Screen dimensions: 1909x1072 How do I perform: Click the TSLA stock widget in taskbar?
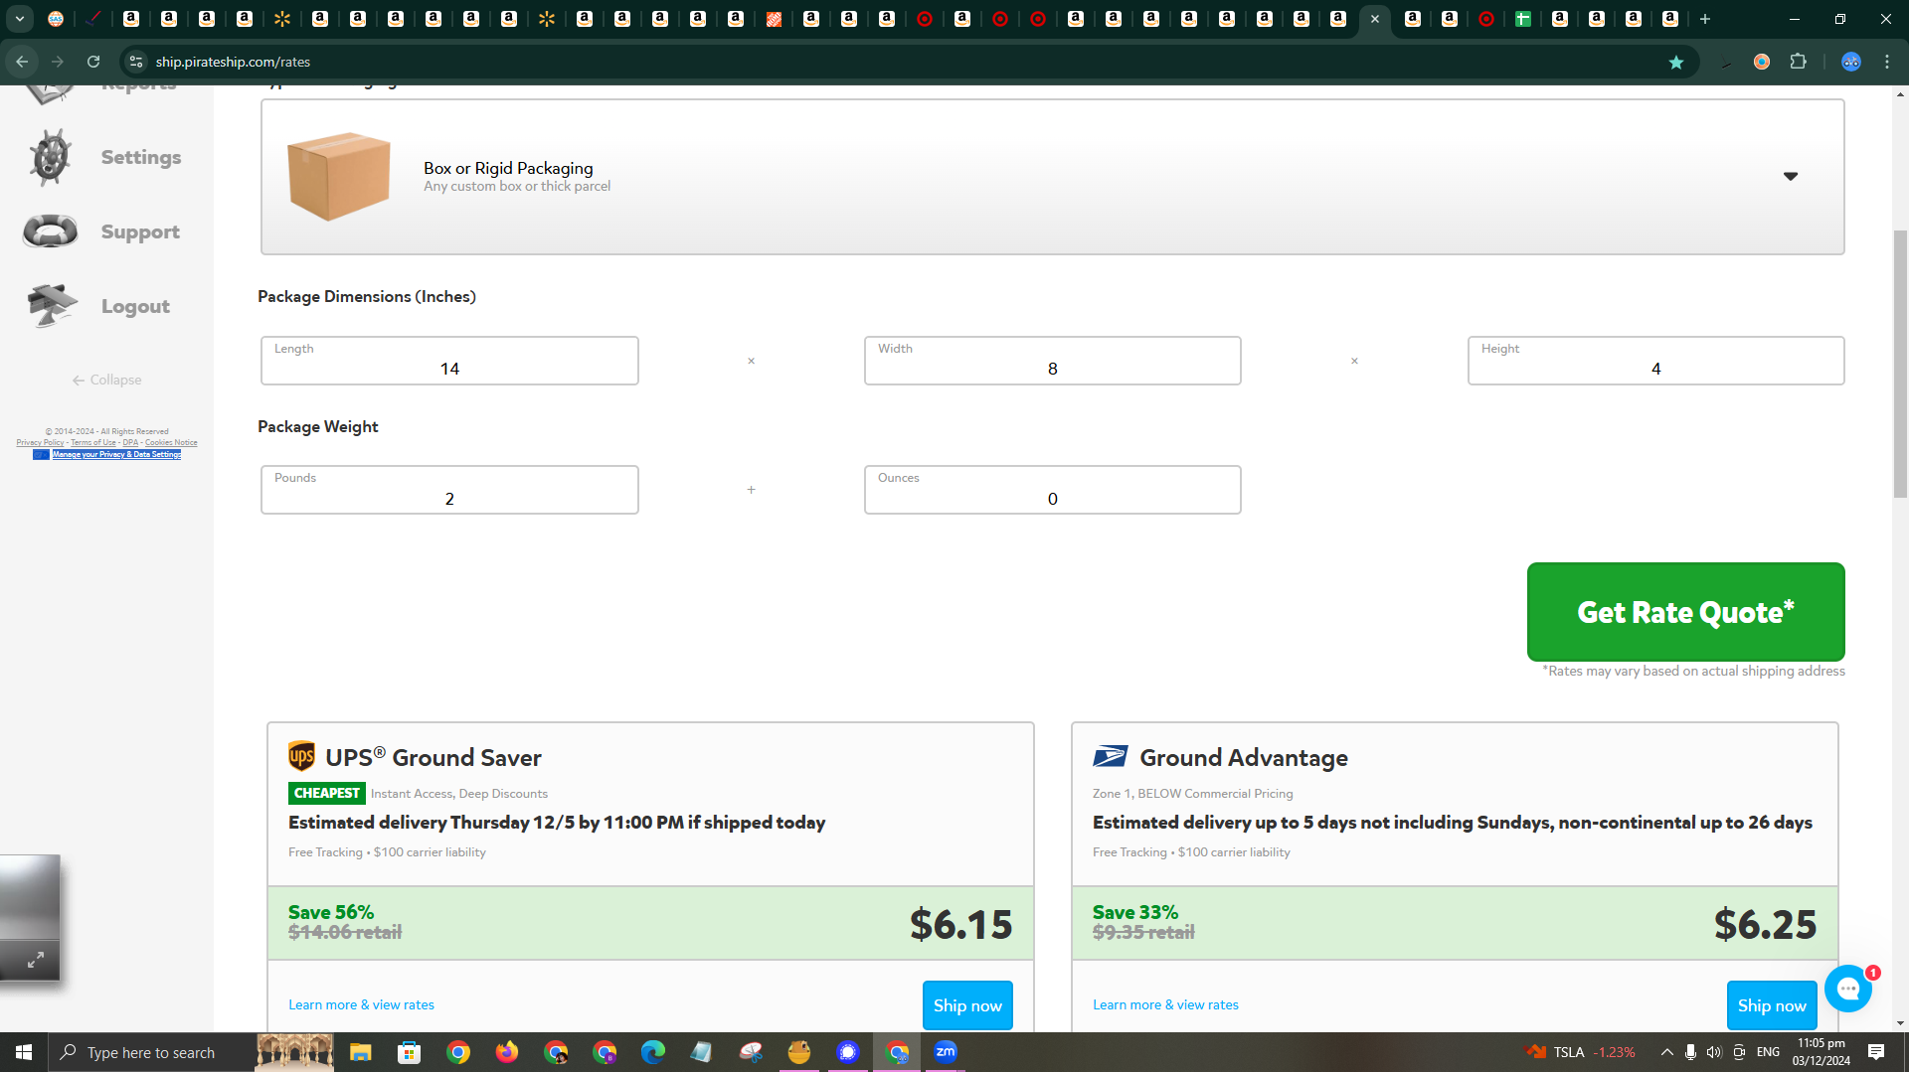pyautogui.click(x=1581, y=1052)
